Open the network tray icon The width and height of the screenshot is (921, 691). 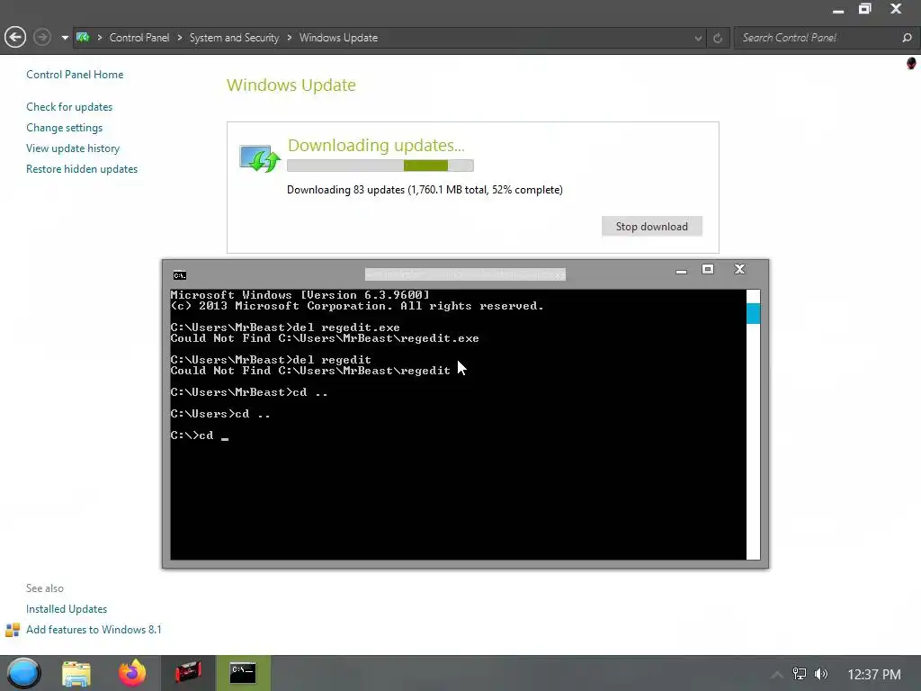pos(800,674)
